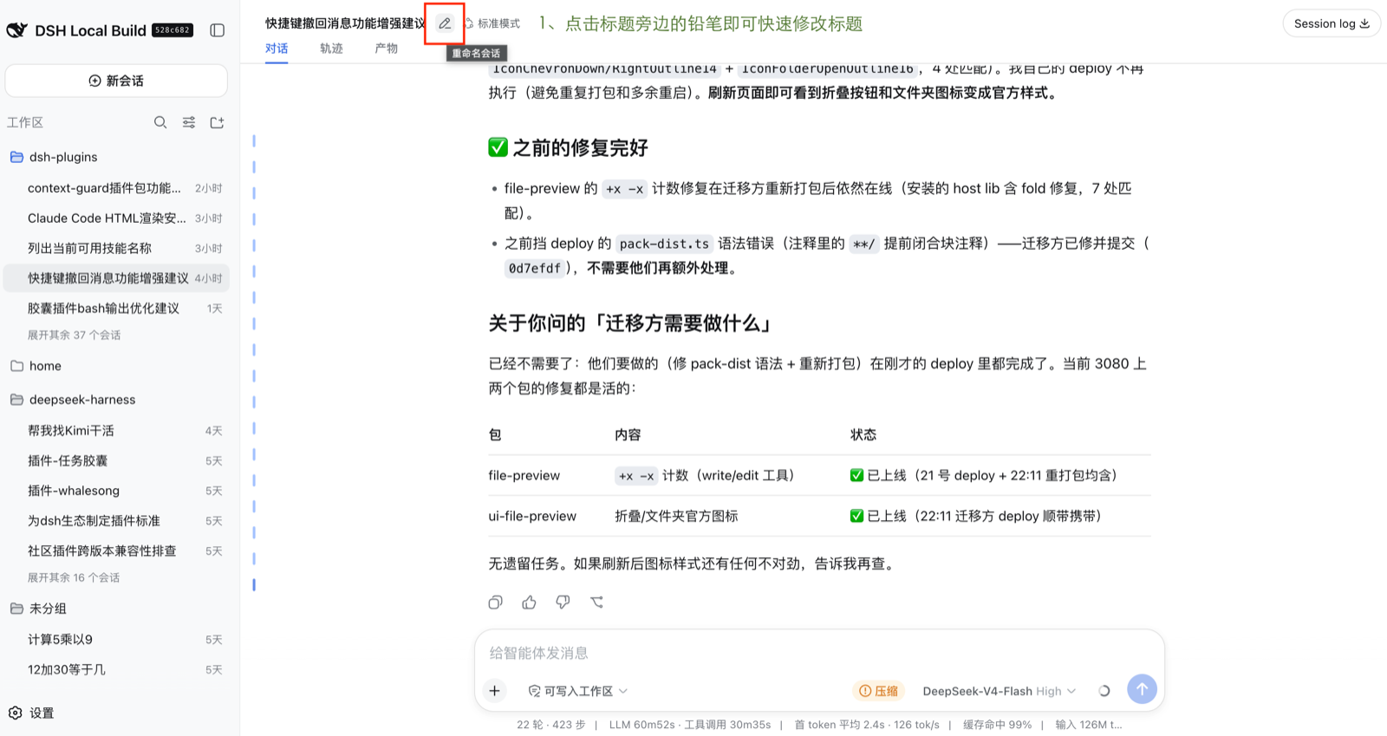Open 插件-任务胶囊 conversation
1387x736 pixels.
(116, 461)
